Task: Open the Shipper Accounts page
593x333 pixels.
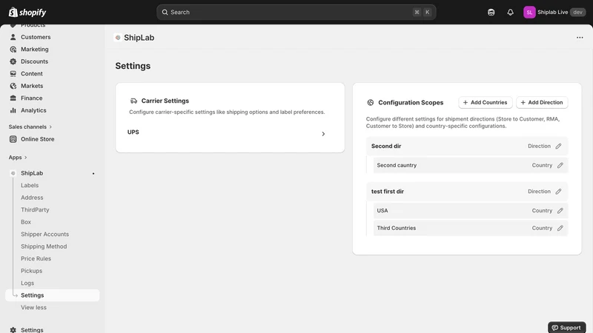Action: click(x=44, y=234)
